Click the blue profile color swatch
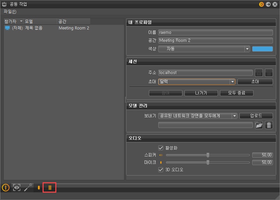Viewport: 280px width, 200px height. pyautogui.click(x=262, y=49)
